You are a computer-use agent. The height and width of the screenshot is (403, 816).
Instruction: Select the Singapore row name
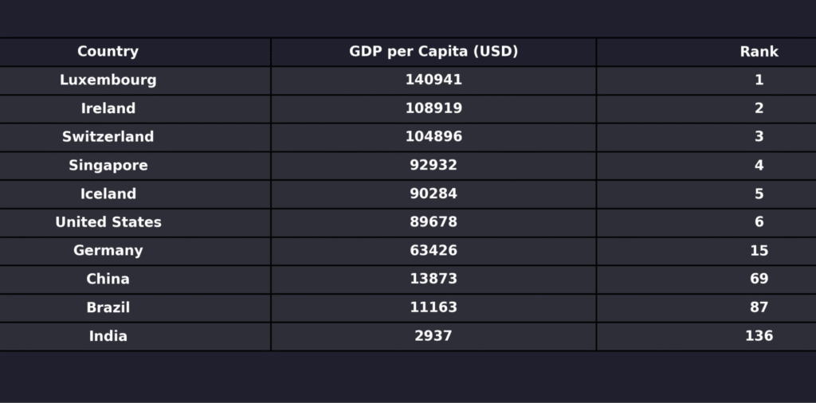(x=108, y=166)
